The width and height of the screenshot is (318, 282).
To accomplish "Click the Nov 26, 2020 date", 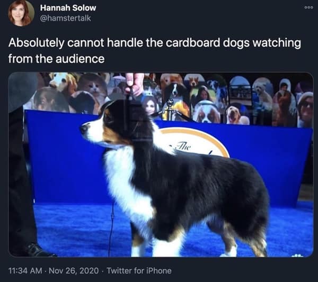I will point(74,271).
